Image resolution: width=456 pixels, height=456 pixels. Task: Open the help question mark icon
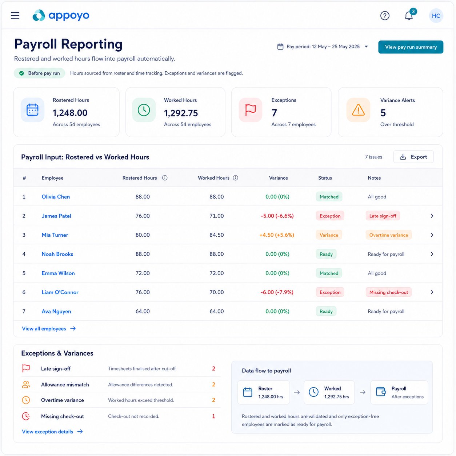385,16
